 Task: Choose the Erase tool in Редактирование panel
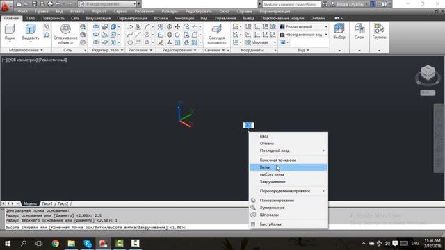pos(161,42)
